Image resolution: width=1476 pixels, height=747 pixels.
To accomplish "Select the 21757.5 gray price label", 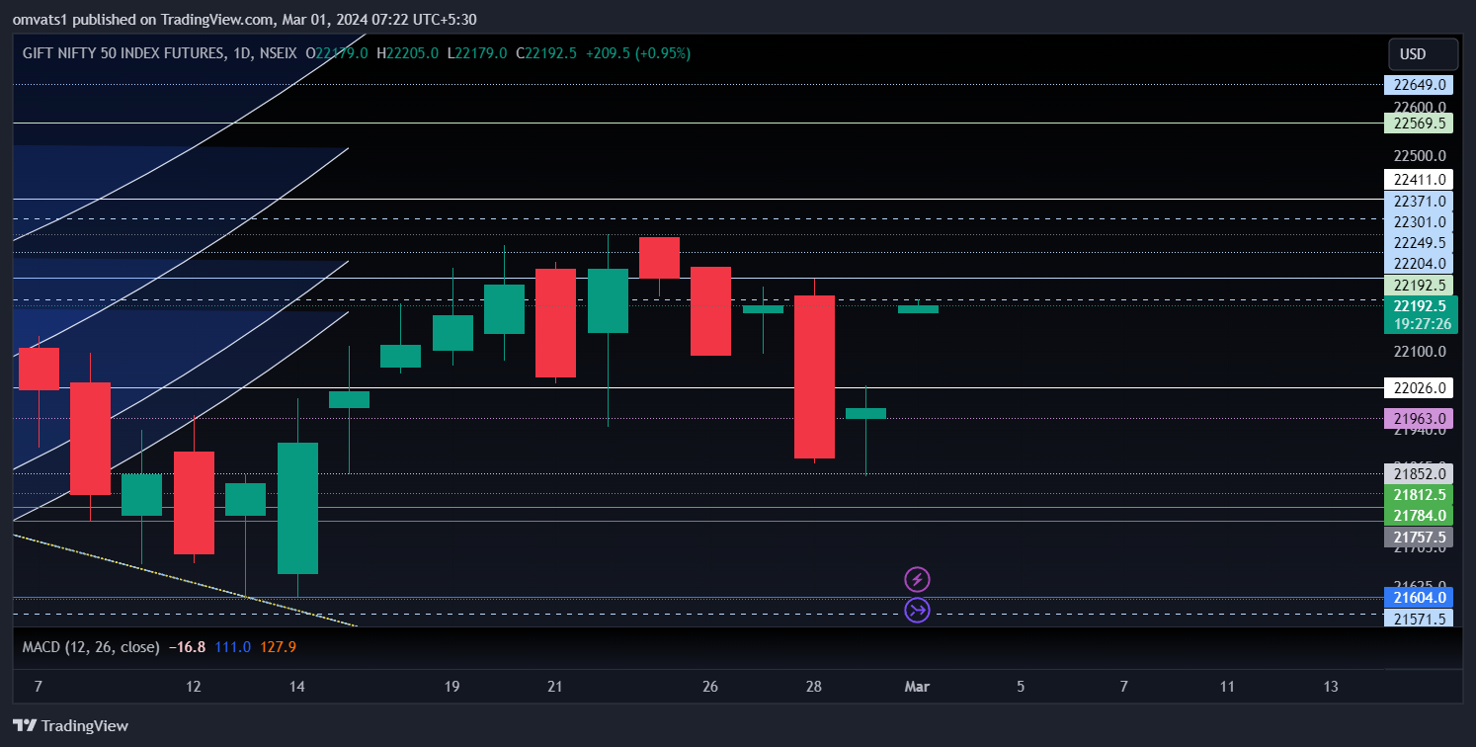I will (1419, 538).
